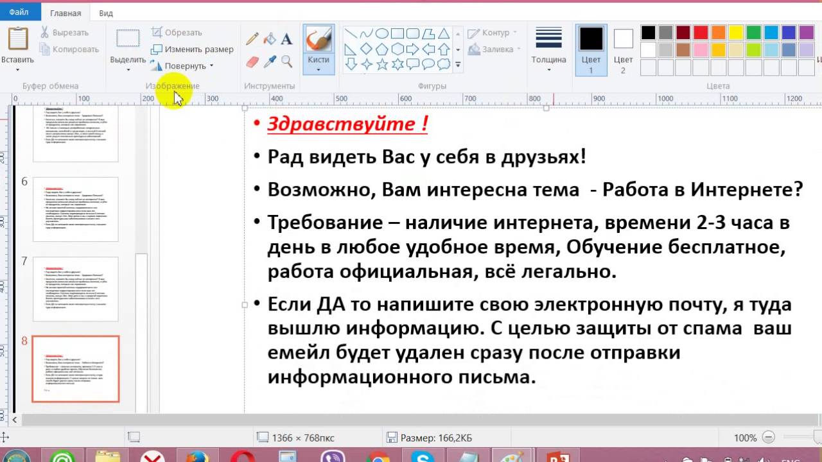Screen dimensions: 822x462
Task: Click the Обрезать crop button
Action: click(177, 32)
